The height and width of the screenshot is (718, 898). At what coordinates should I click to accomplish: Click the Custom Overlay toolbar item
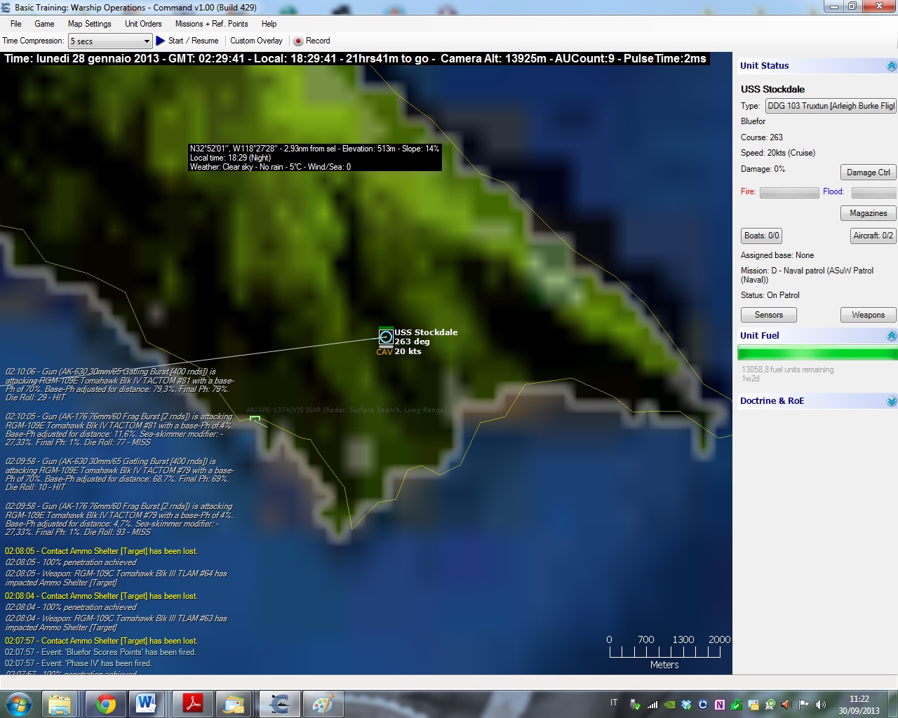coord(256,41)
